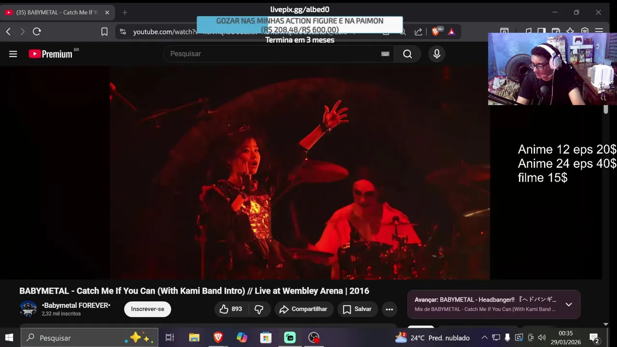This screenshot has width=617, height=347.
Task: Bookmark this page using the bookmark icon
Action: [104, 31]
